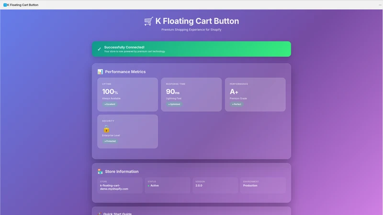Click the 90ms response time value

[173, 92]
